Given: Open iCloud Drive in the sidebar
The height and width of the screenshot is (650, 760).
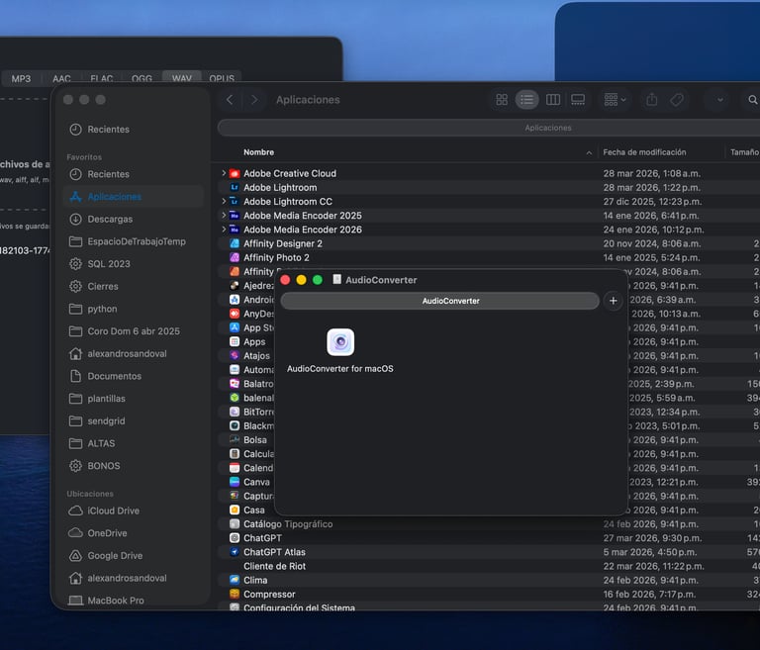Looking at the screenshot, I should point(113,511).
